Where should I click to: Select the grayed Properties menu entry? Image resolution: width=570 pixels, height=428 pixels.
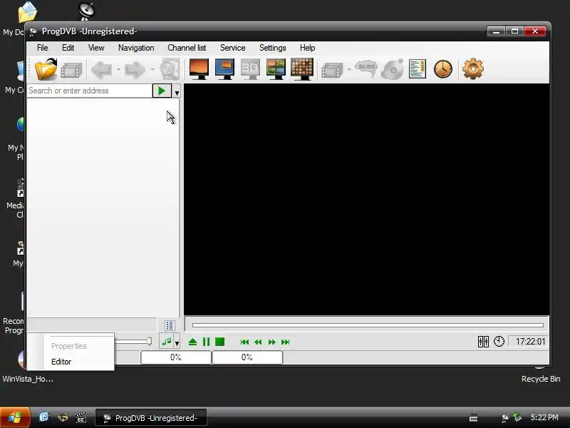pos(71,346)
